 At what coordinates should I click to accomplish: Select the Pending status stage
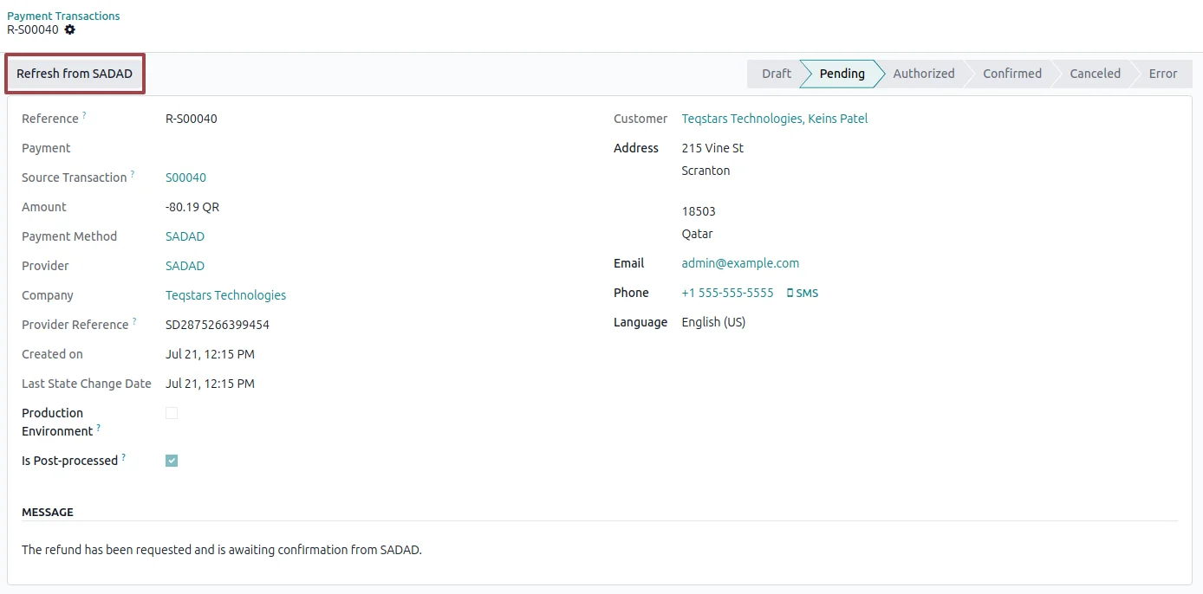[x=842, y=74]
